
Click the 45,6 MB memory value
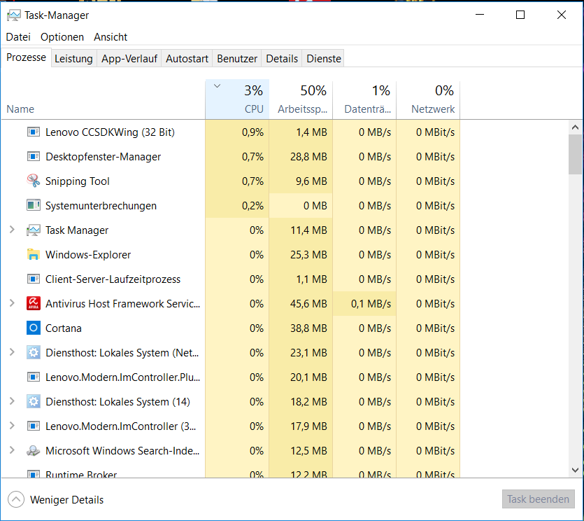[308, 304]
